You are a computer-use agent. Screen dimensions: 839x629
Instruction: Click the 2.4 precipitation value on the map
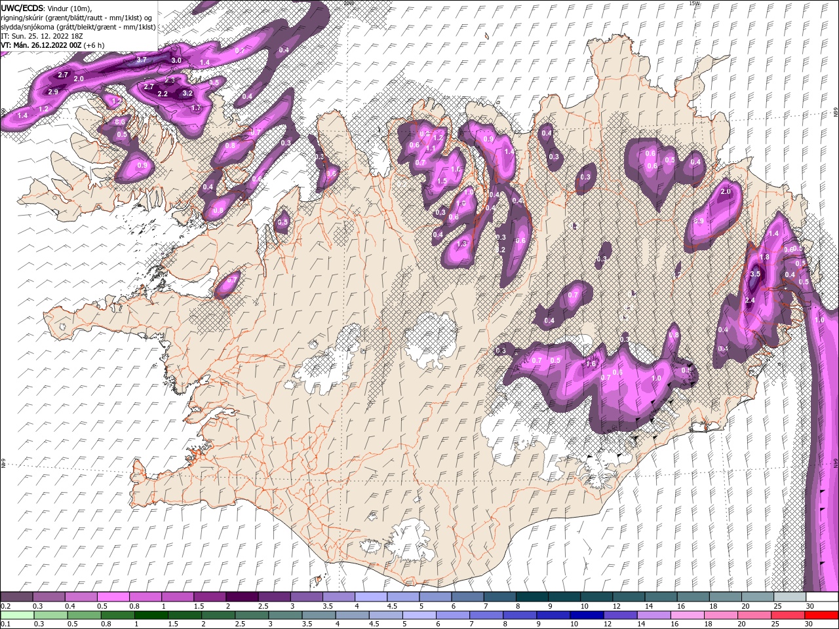[x=751, y=300]
